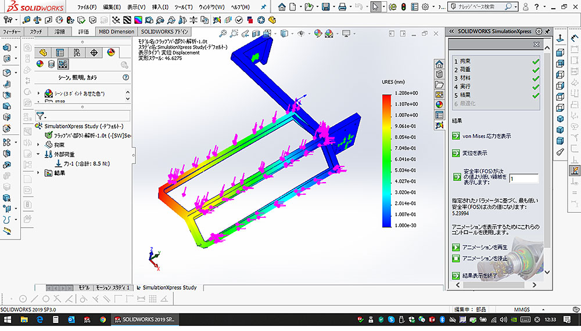Collapse the 外部荷重 tree node
Image resolution: width=581 pixels, height=331 pixels.
coord(38,154)
